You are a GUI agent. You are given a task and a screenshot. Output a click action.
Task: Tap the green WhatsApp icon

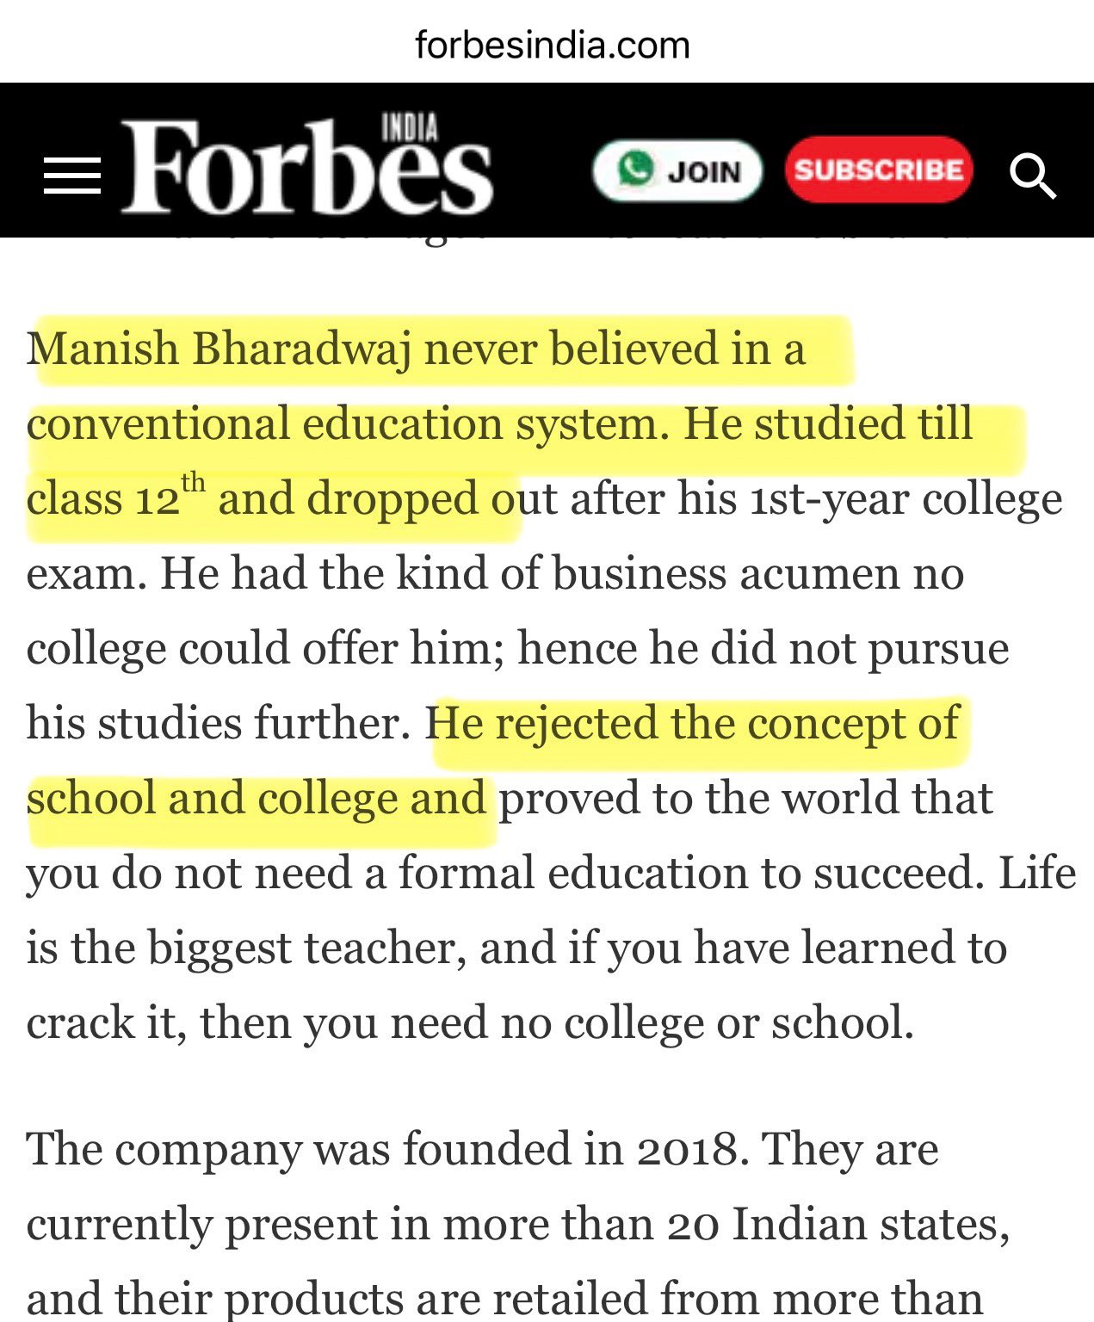tap(635, 169)
